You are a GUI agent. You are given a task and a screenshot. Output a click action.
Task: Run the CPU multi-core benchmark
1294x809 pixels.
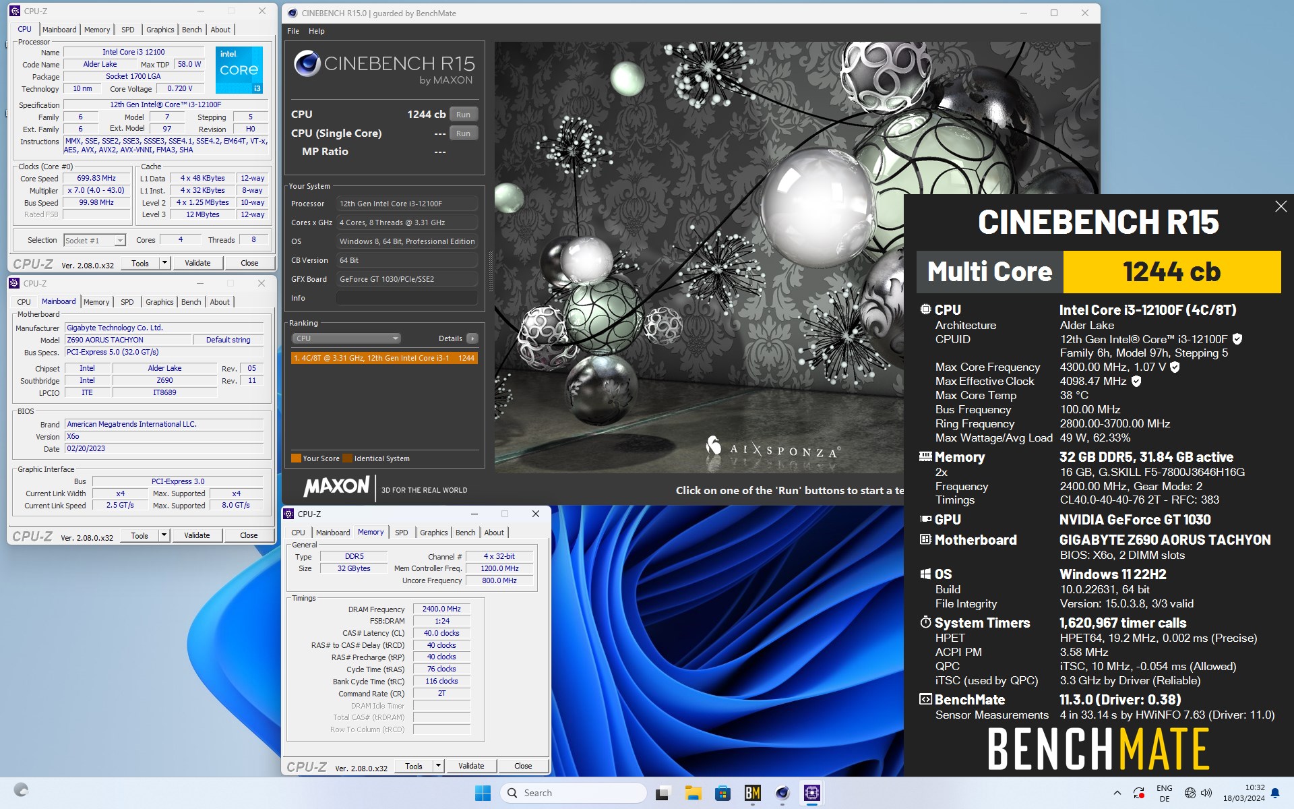coord(463,115)
